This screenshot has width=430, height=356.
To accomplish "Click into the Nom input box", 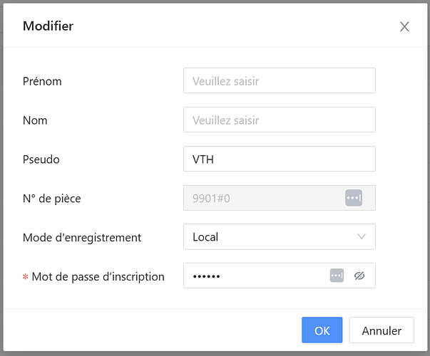I will pos(279,120).
